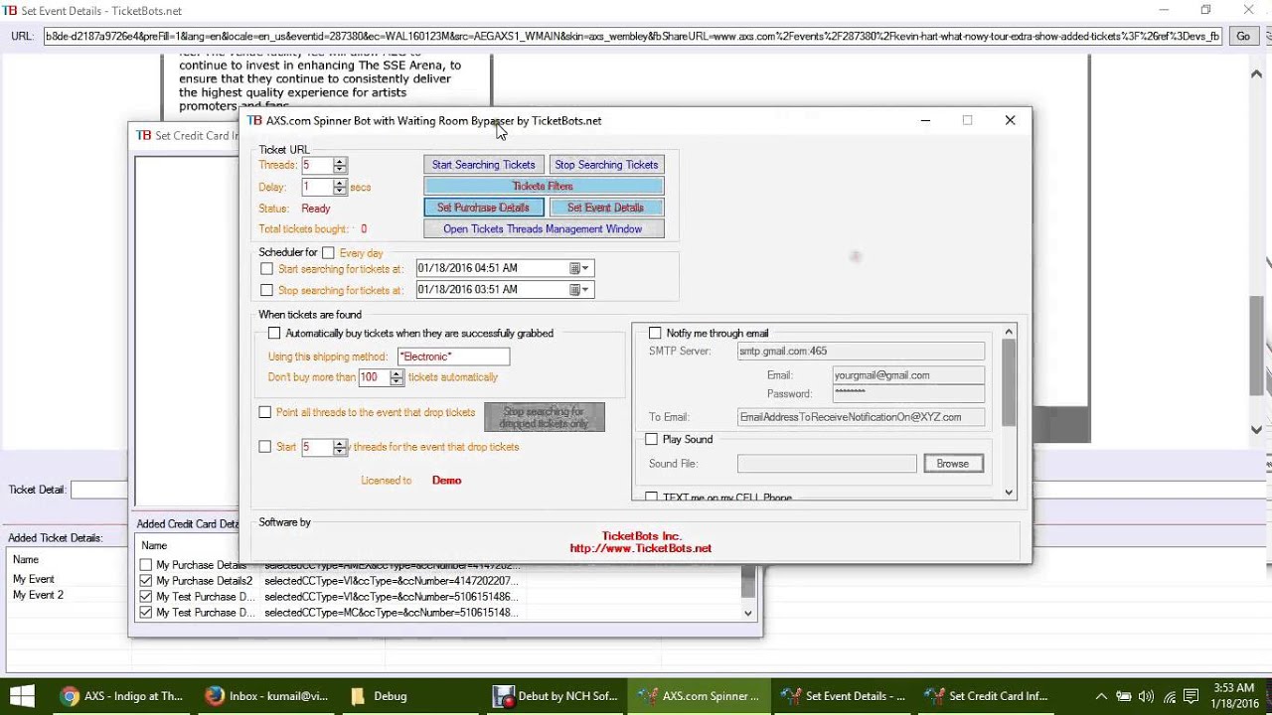Viewport: 1272px width, 715px height.
Task: Check TEXT me on my CELL Phone
Action: 652,497
